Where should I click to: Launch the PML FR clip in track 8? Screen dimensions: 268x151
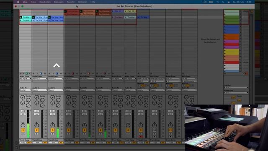point(126,11)
